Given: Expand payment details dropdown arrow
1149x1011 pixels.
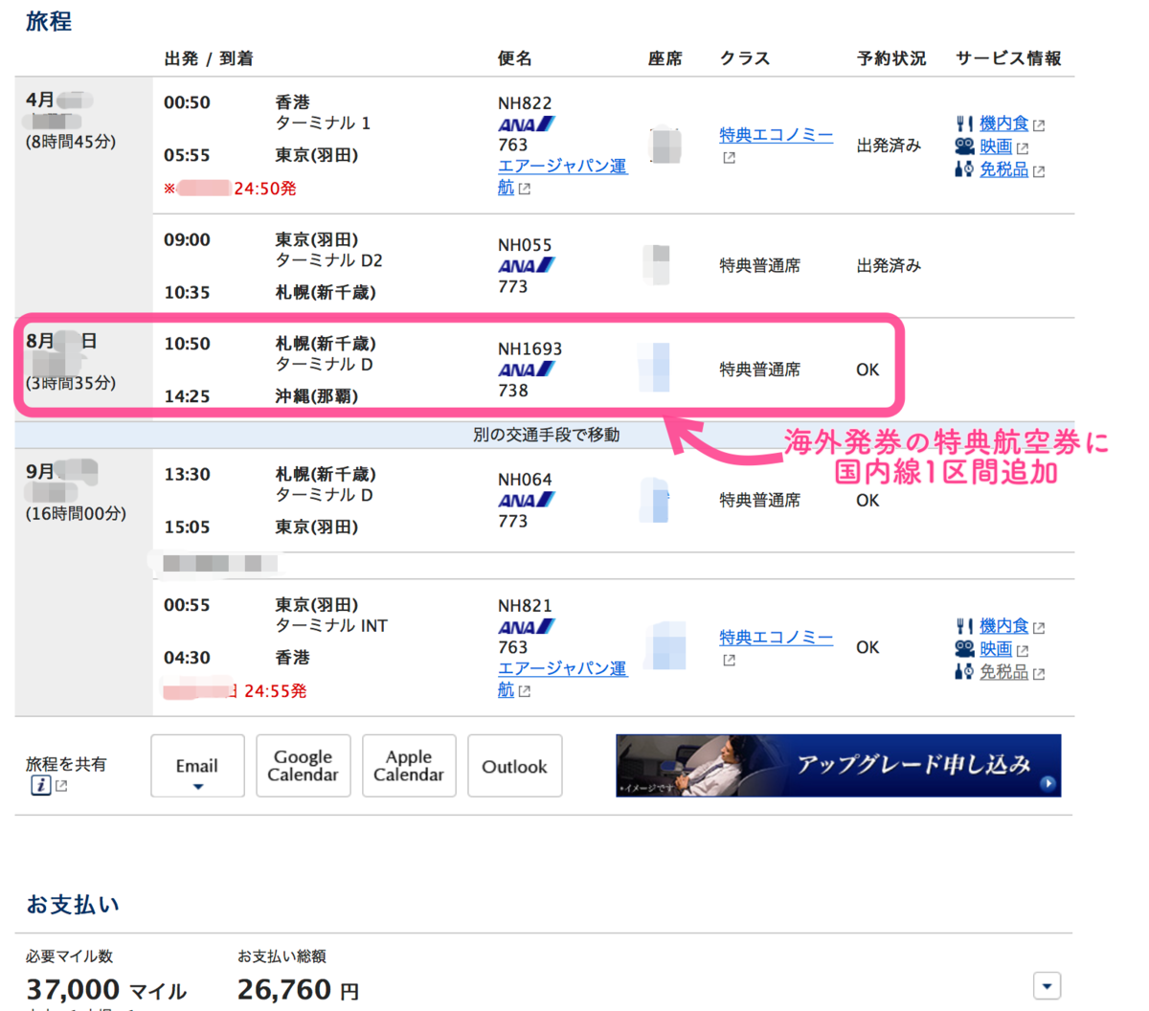Looking at the screenshot, I should click(x=1048, y=986).
